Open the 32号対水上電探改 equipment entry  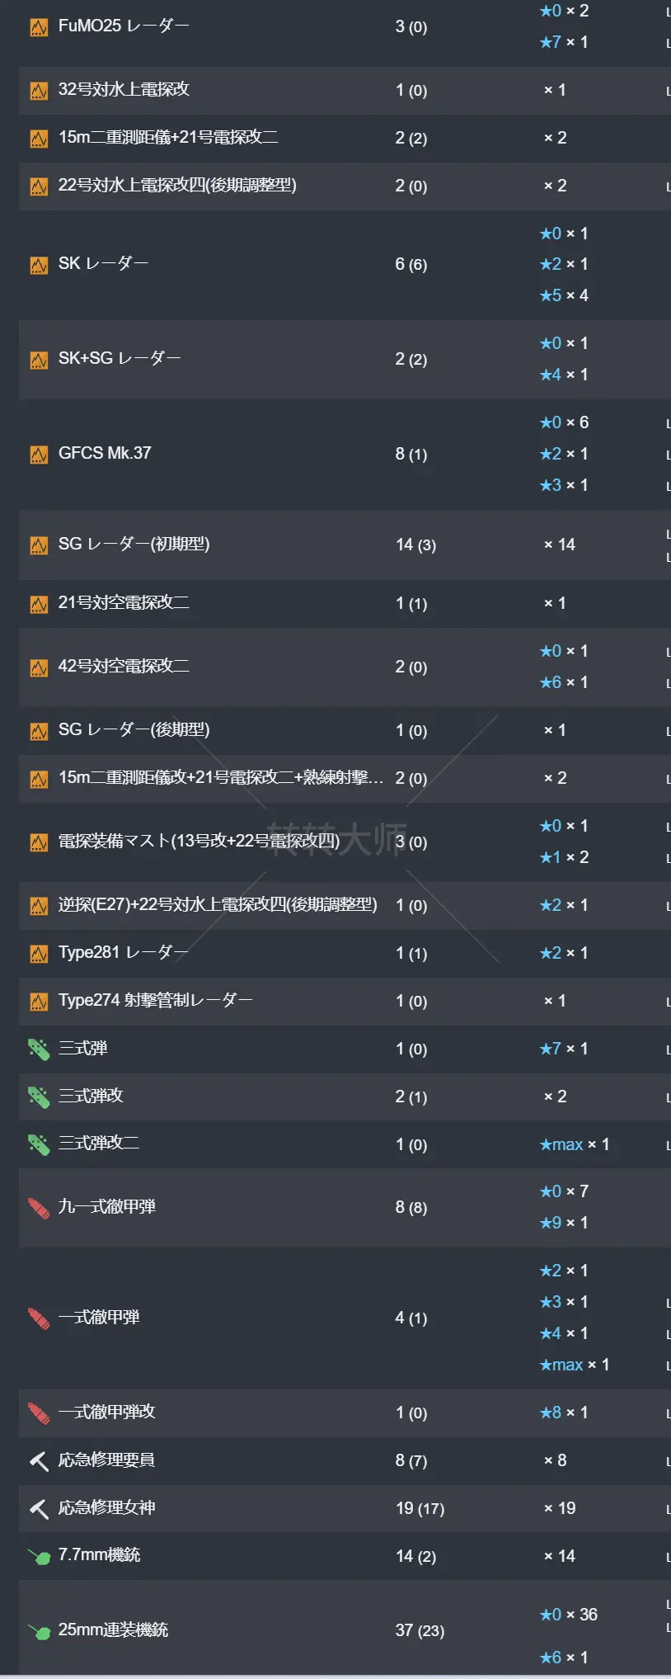click(124, 89)
